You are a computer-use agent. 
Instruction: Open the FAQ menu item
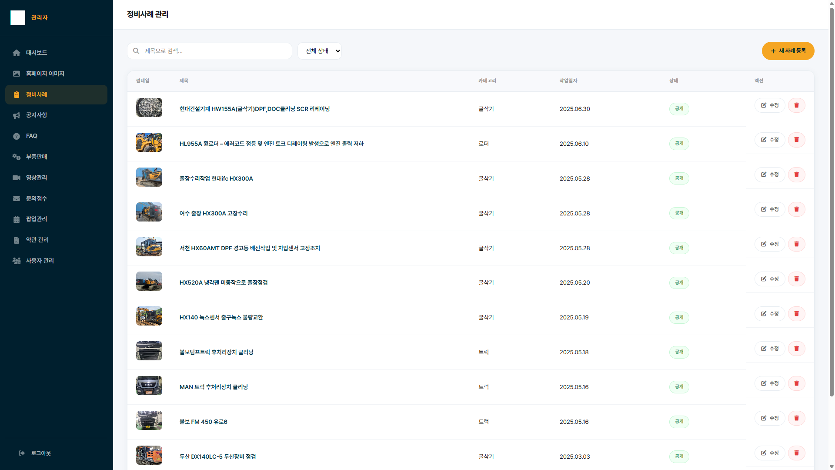(56, 136)
